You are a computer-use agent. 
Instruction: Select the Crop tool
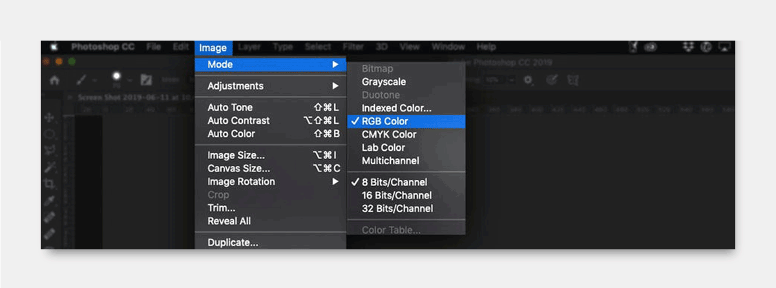50,184
